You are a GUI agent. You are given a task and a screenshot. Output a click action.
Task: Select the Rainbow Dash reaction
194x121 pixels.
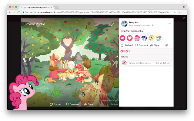pos(159,38)
